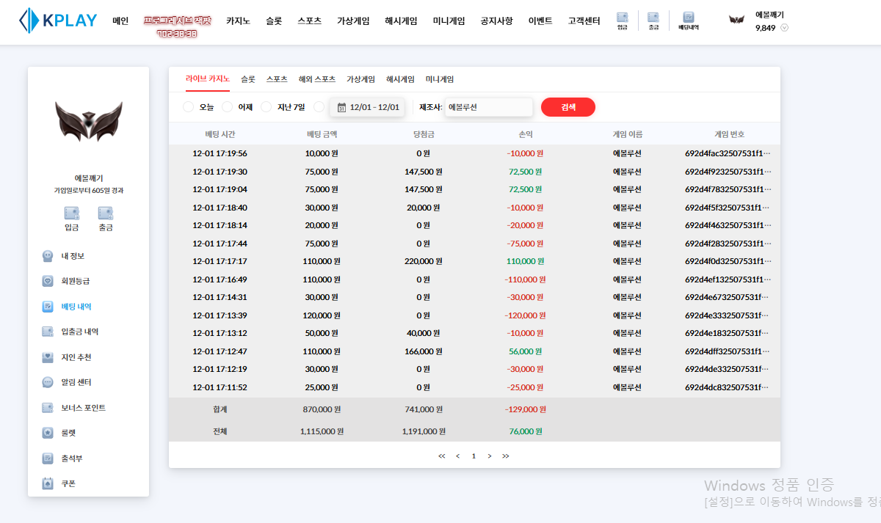Select the radio button beside the date range
This screenshot has height=523, width=881.
coord(319,107)
